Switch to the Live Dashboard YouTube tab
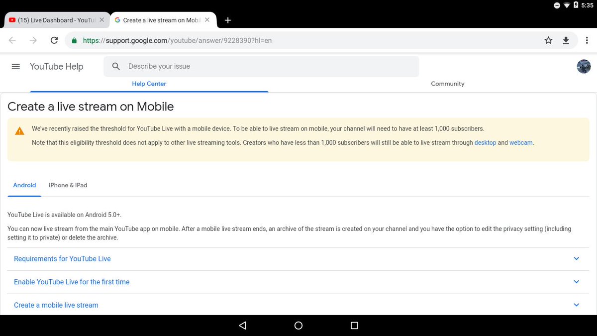The width and height of the screenshot is (597, 336). pos(56,20)
